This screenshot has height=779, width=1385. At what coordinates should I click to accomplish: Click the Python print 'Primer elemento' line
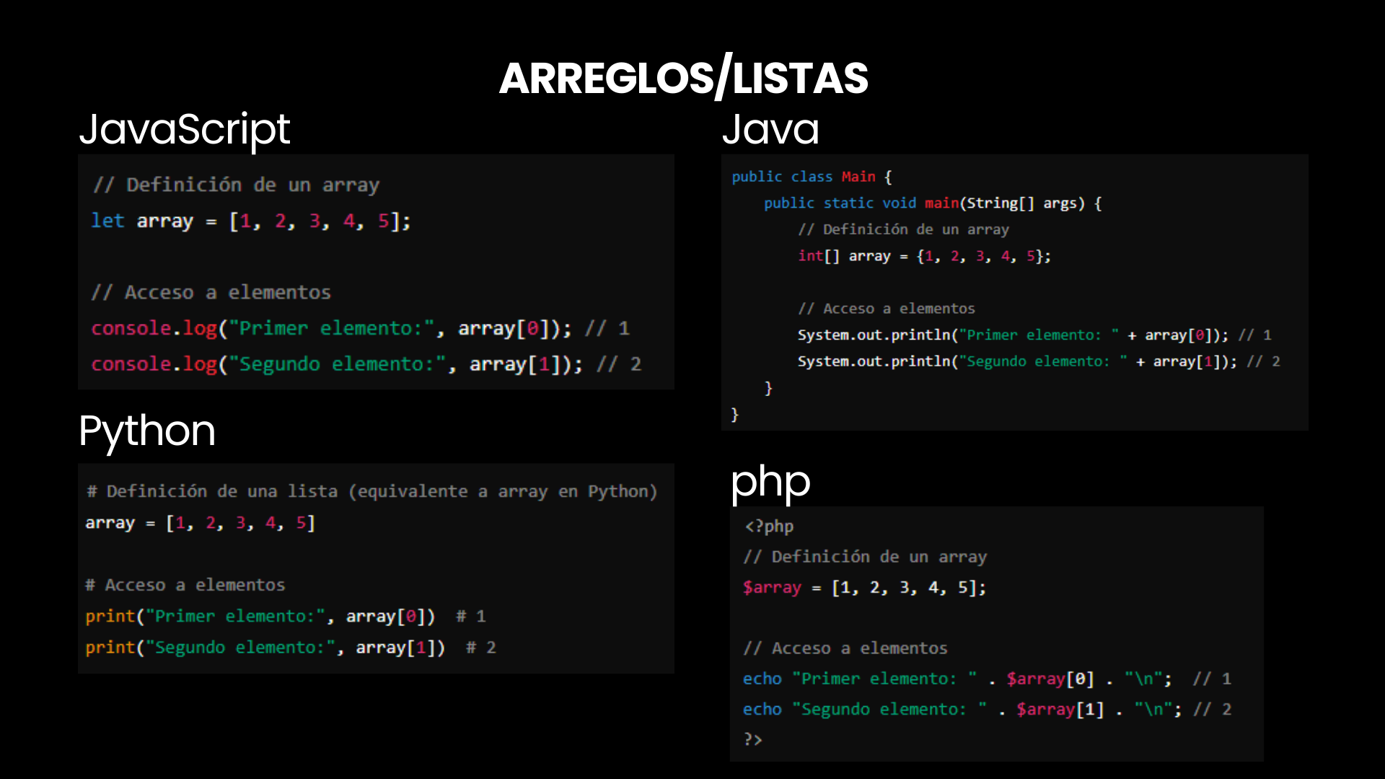(285, 616)
